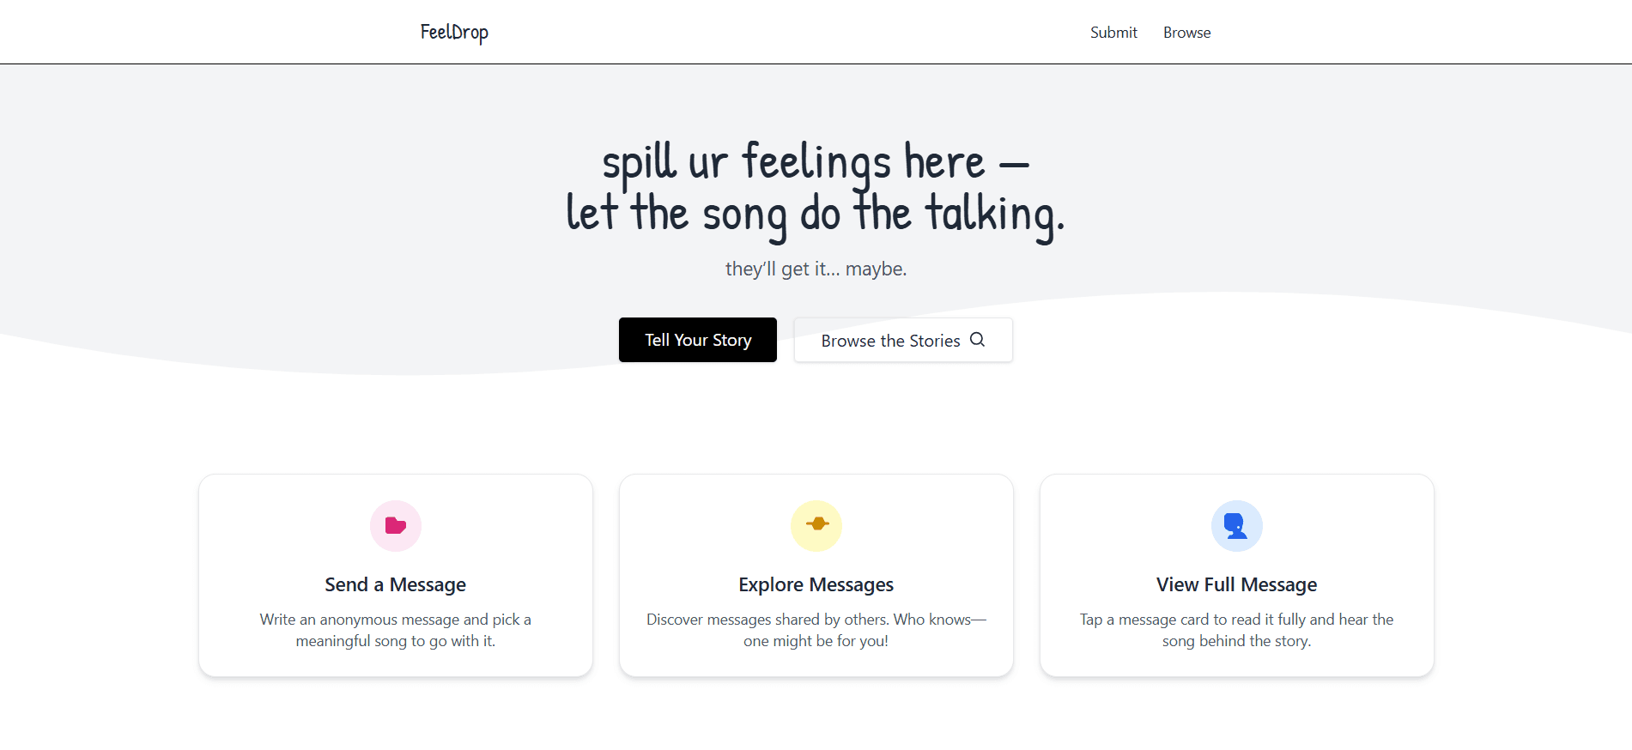Viewport: 1632px width, 750px height.
Task: Click the View Full Message heading
Action: coord(1235,584)
